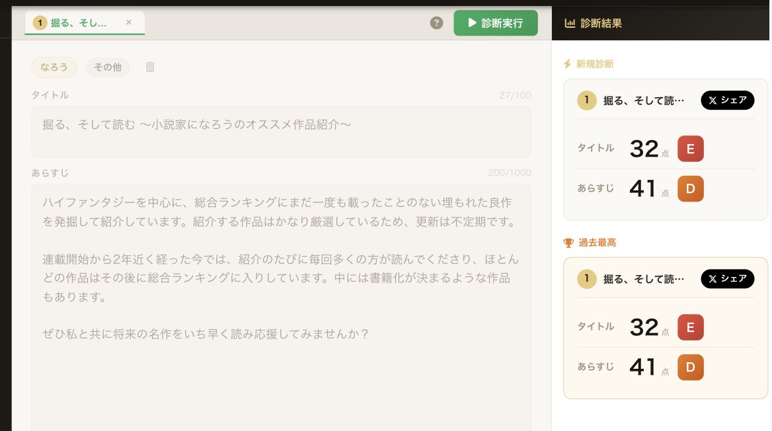Close the 掘る、そし... tab
Viewport: 772px width, 431px height.
click(128, 22)
